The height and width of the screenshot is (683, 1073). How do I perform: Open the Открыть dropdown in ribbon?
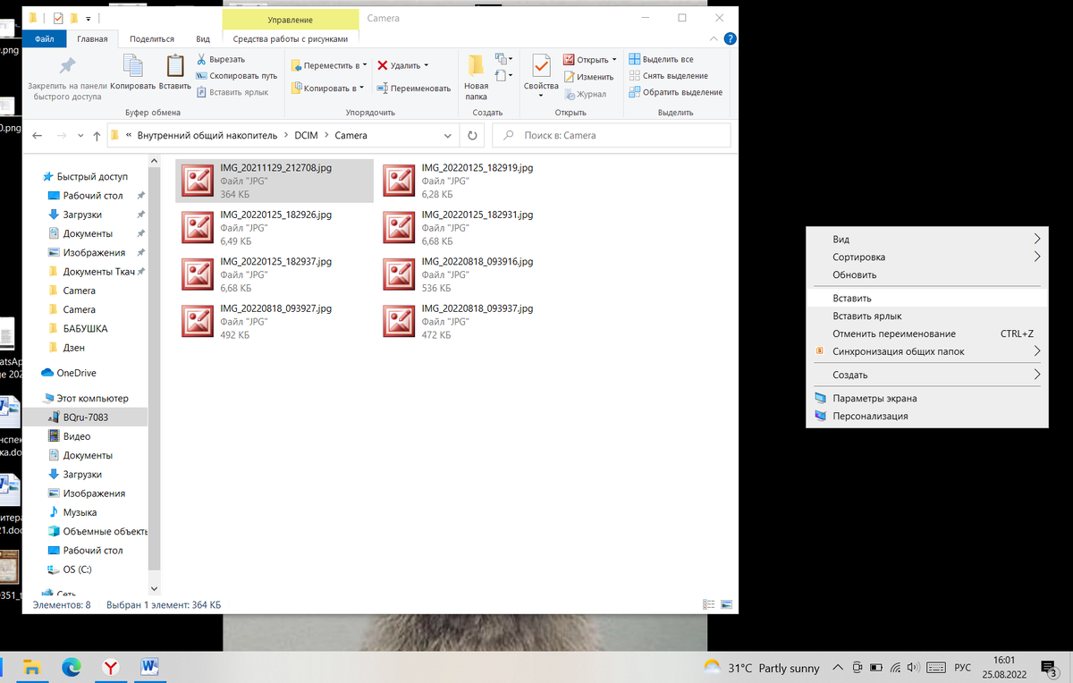point(590,60)
